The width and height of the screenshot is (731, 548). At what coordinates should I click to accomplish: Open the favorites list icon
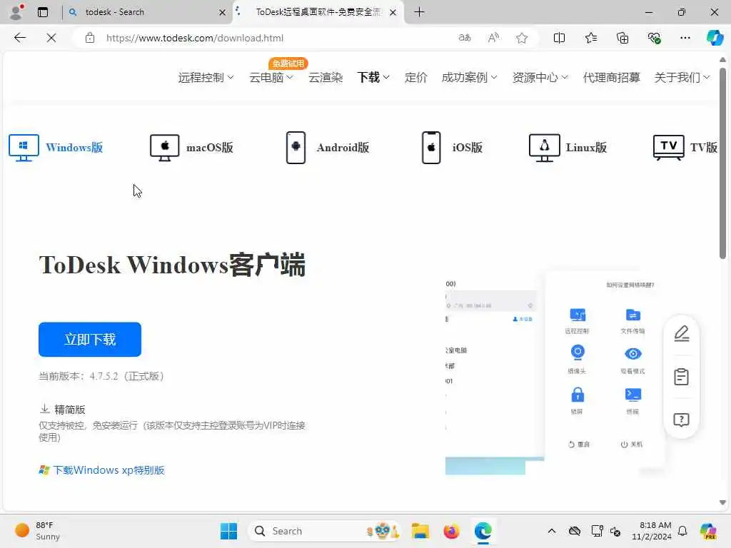pos(590,38)
